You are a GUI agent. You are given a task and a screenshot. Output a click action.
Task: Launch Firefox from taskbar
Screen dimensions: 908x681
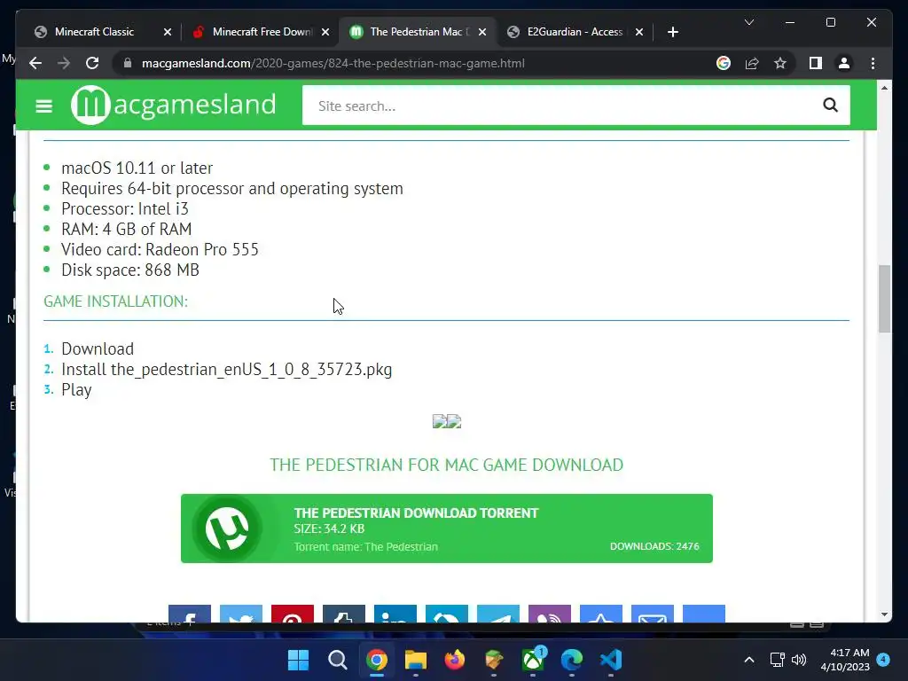coord(455,660)
